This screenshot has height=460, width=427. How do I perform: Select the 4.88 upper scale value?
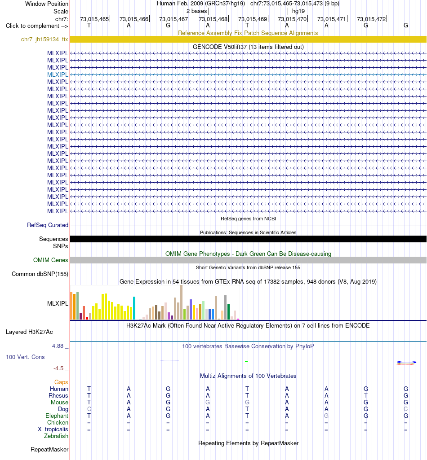(58, 346)
